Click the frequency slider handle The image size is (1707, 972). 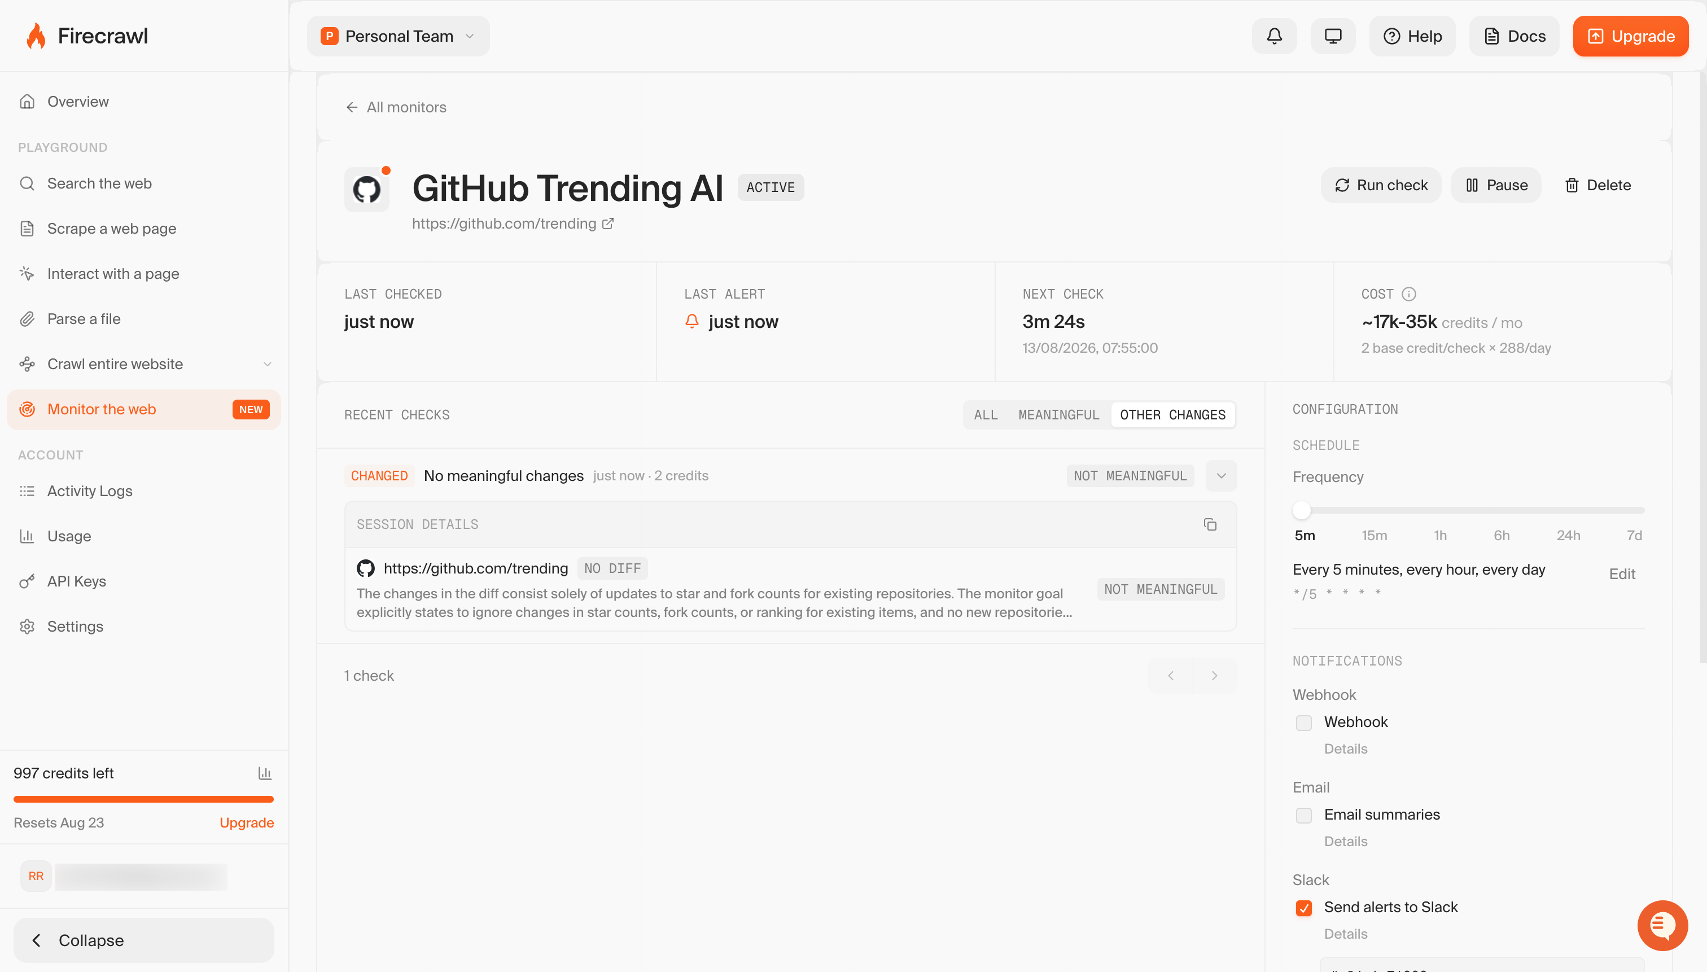(x=1301, y=511)
